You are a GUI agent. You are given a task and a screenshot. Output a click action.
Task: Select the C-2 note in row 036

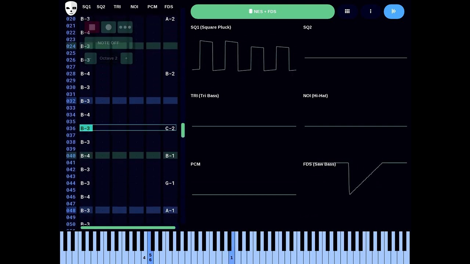point(170,128)
